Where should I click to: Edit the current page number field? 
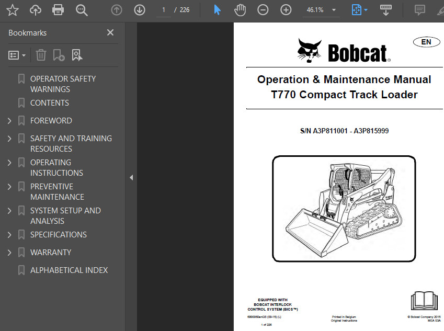tap(163, 10)
